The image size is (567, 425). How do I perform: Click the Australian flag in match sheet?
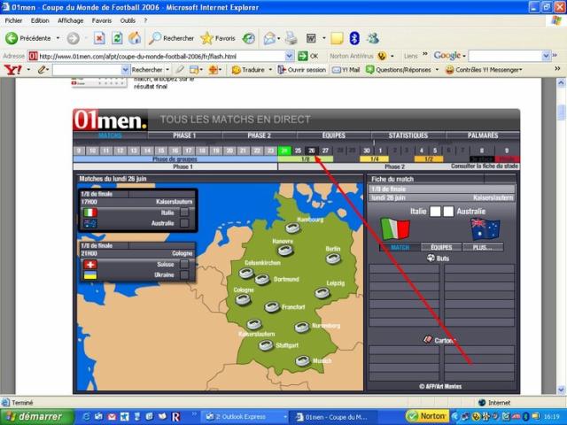tap(485, 229)
